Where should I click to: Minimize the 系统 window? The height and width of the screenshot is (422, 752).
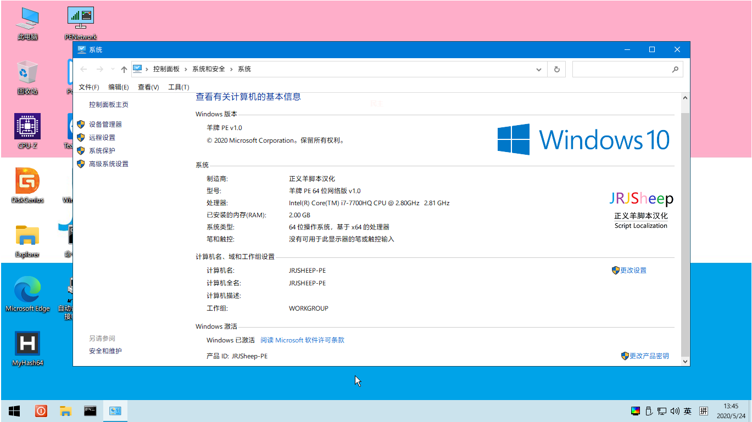[x=627, y=50]
